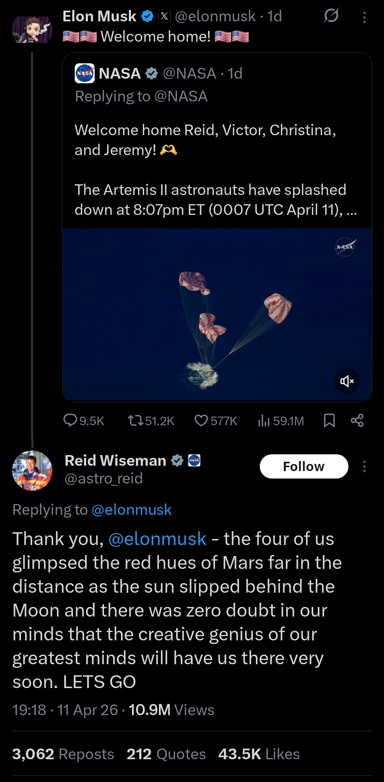This screenshot has width=384, height=782.
Task: Open @elonmusk link in Replying to line
Action: tap(131, 510)
